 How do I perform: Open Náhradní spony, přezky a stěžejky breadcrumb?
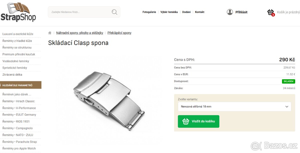(80, 33)
